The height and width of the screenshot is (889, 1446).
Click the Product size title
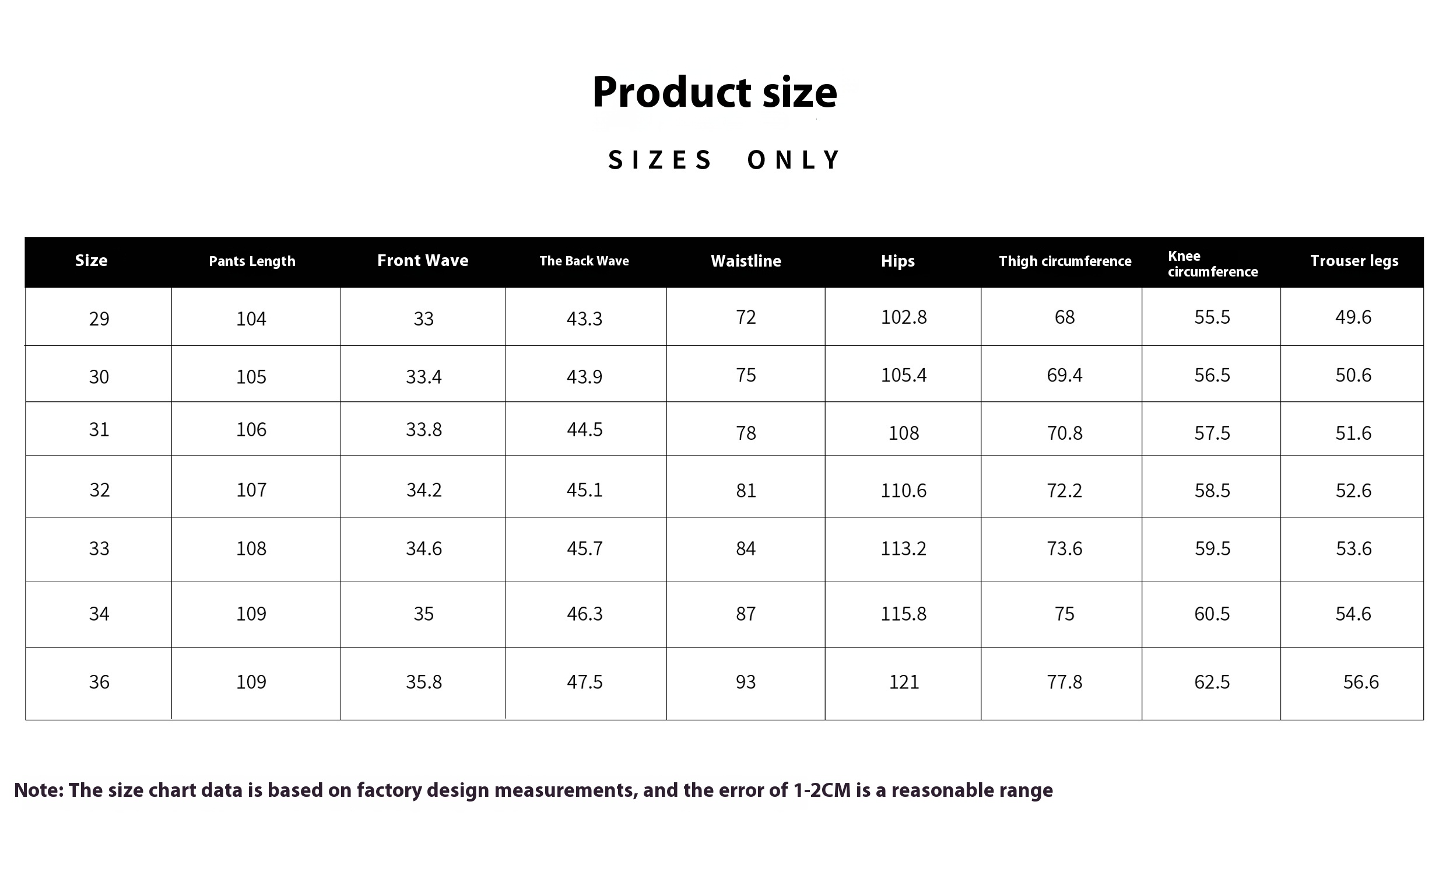[x=714, y=92]
